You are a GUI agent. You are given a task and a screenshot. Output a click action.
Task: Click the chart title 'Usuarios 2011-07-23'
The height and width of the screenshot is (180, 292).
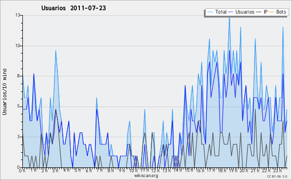click(x=73, y=8)
